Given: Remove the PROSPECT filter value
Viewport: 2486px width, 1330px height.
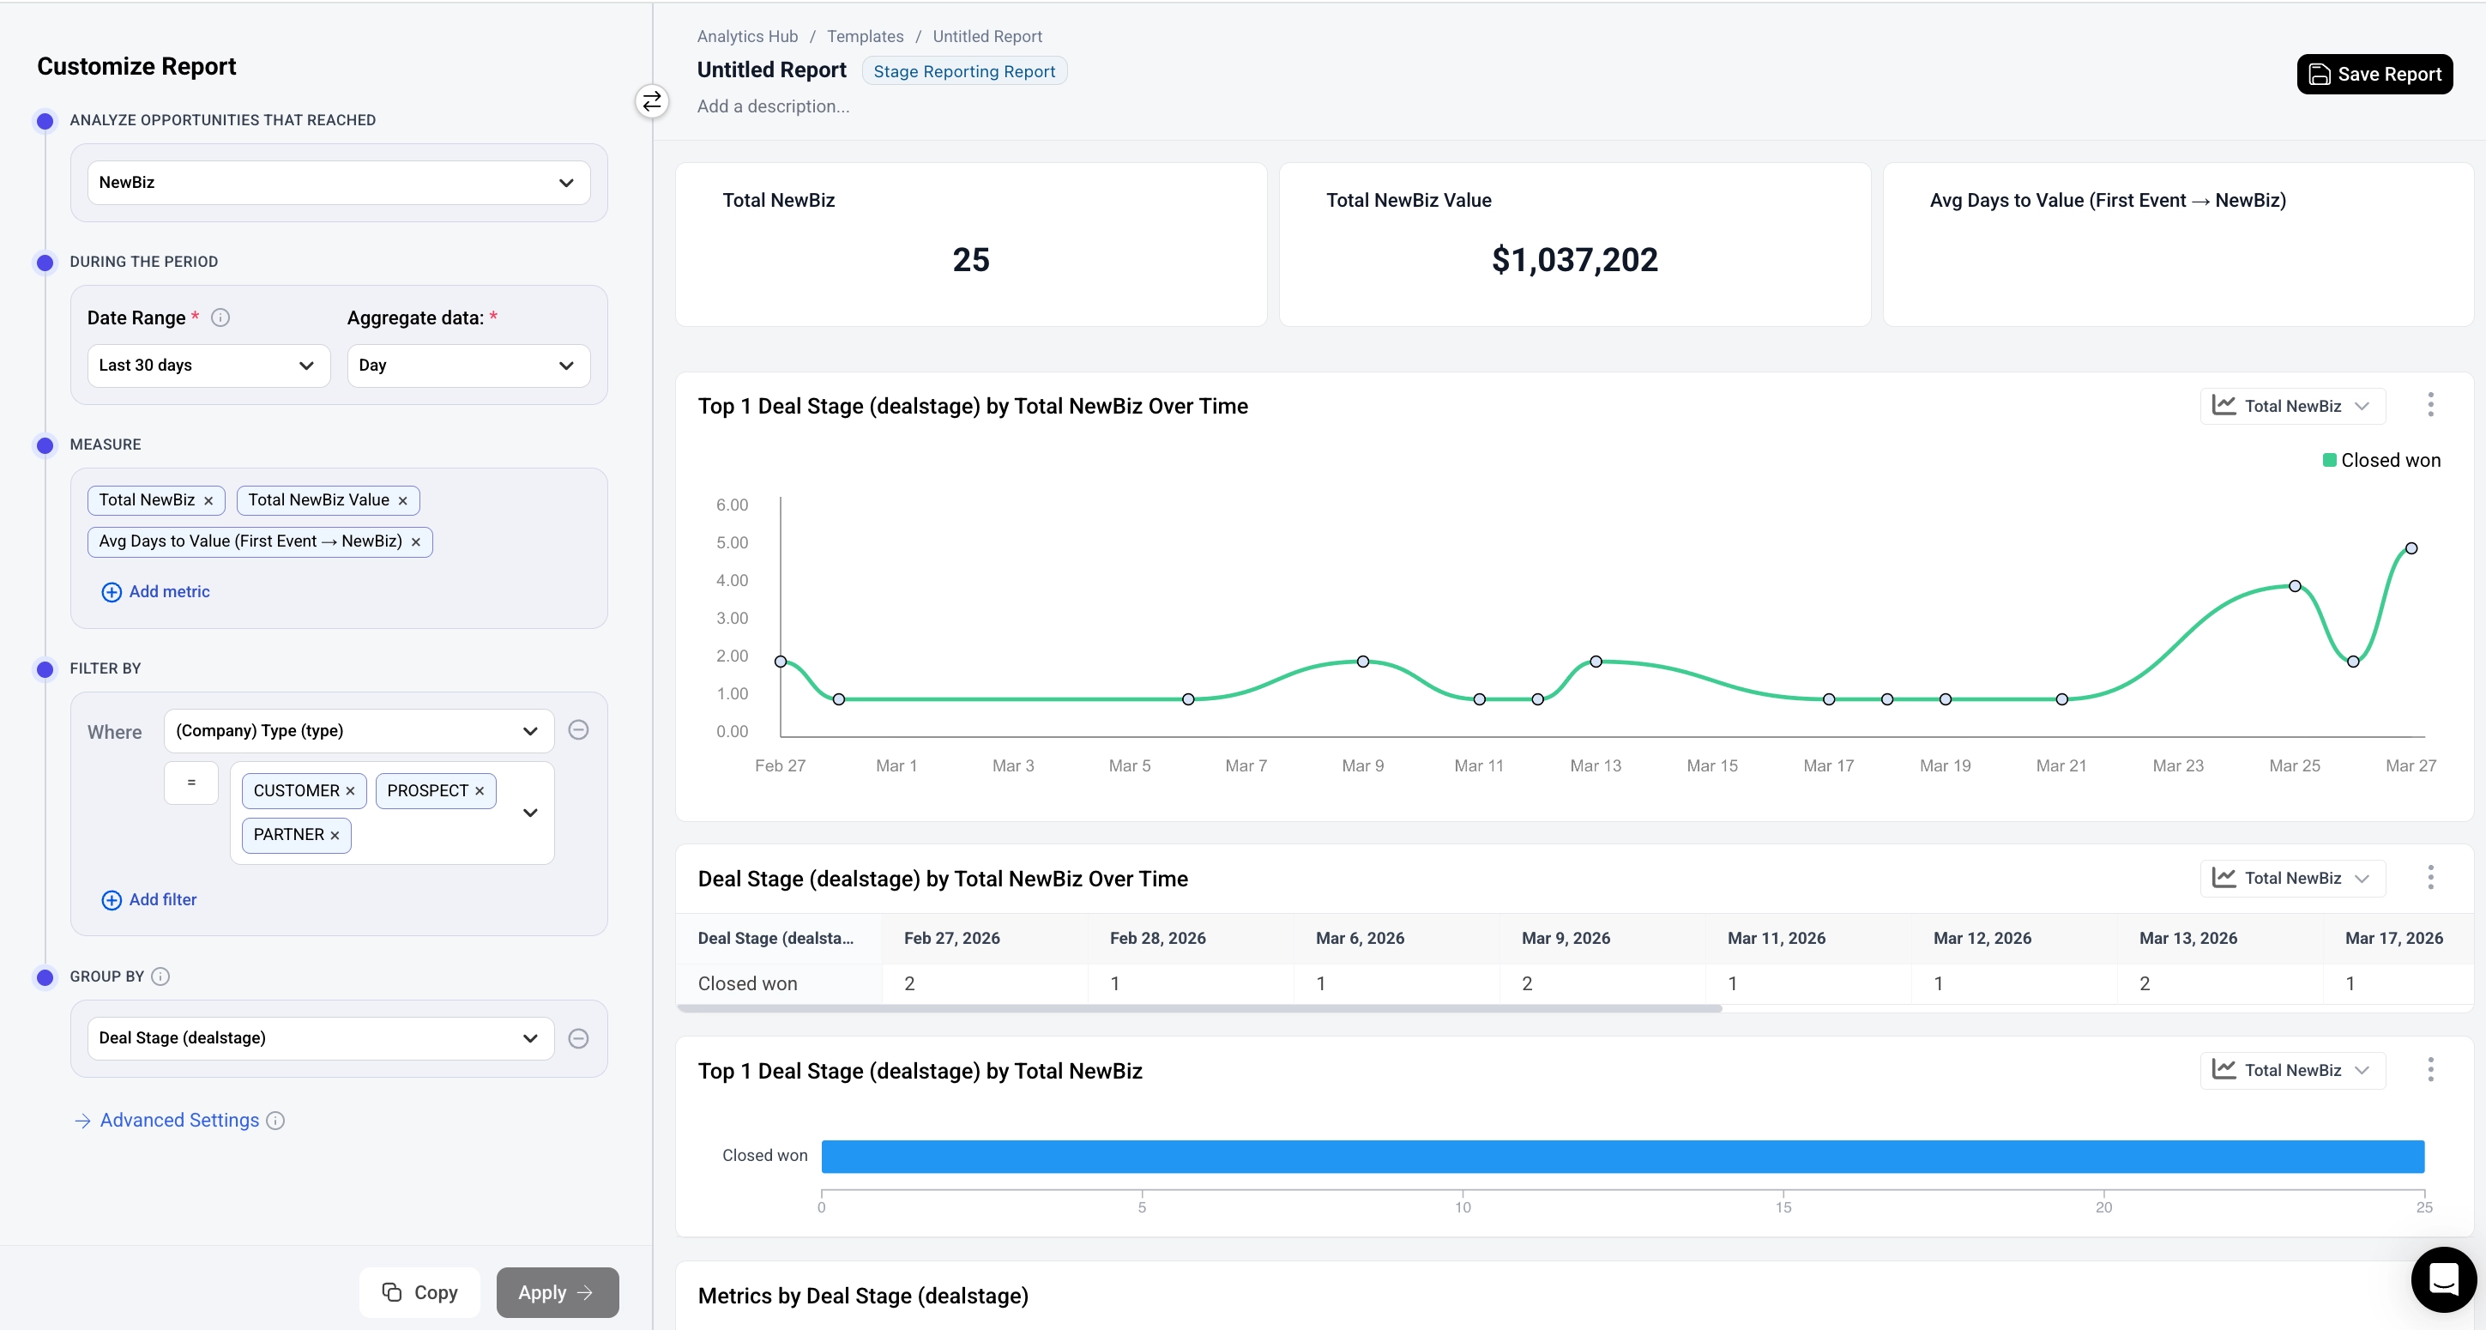Looking at the screenshot, I should click(480, 790).
